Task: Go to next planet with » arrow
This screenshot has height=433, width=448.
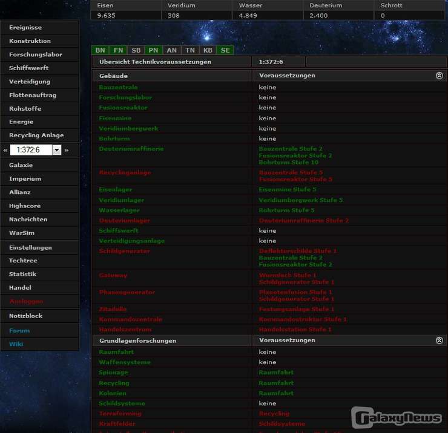Action: pos(66,150)
